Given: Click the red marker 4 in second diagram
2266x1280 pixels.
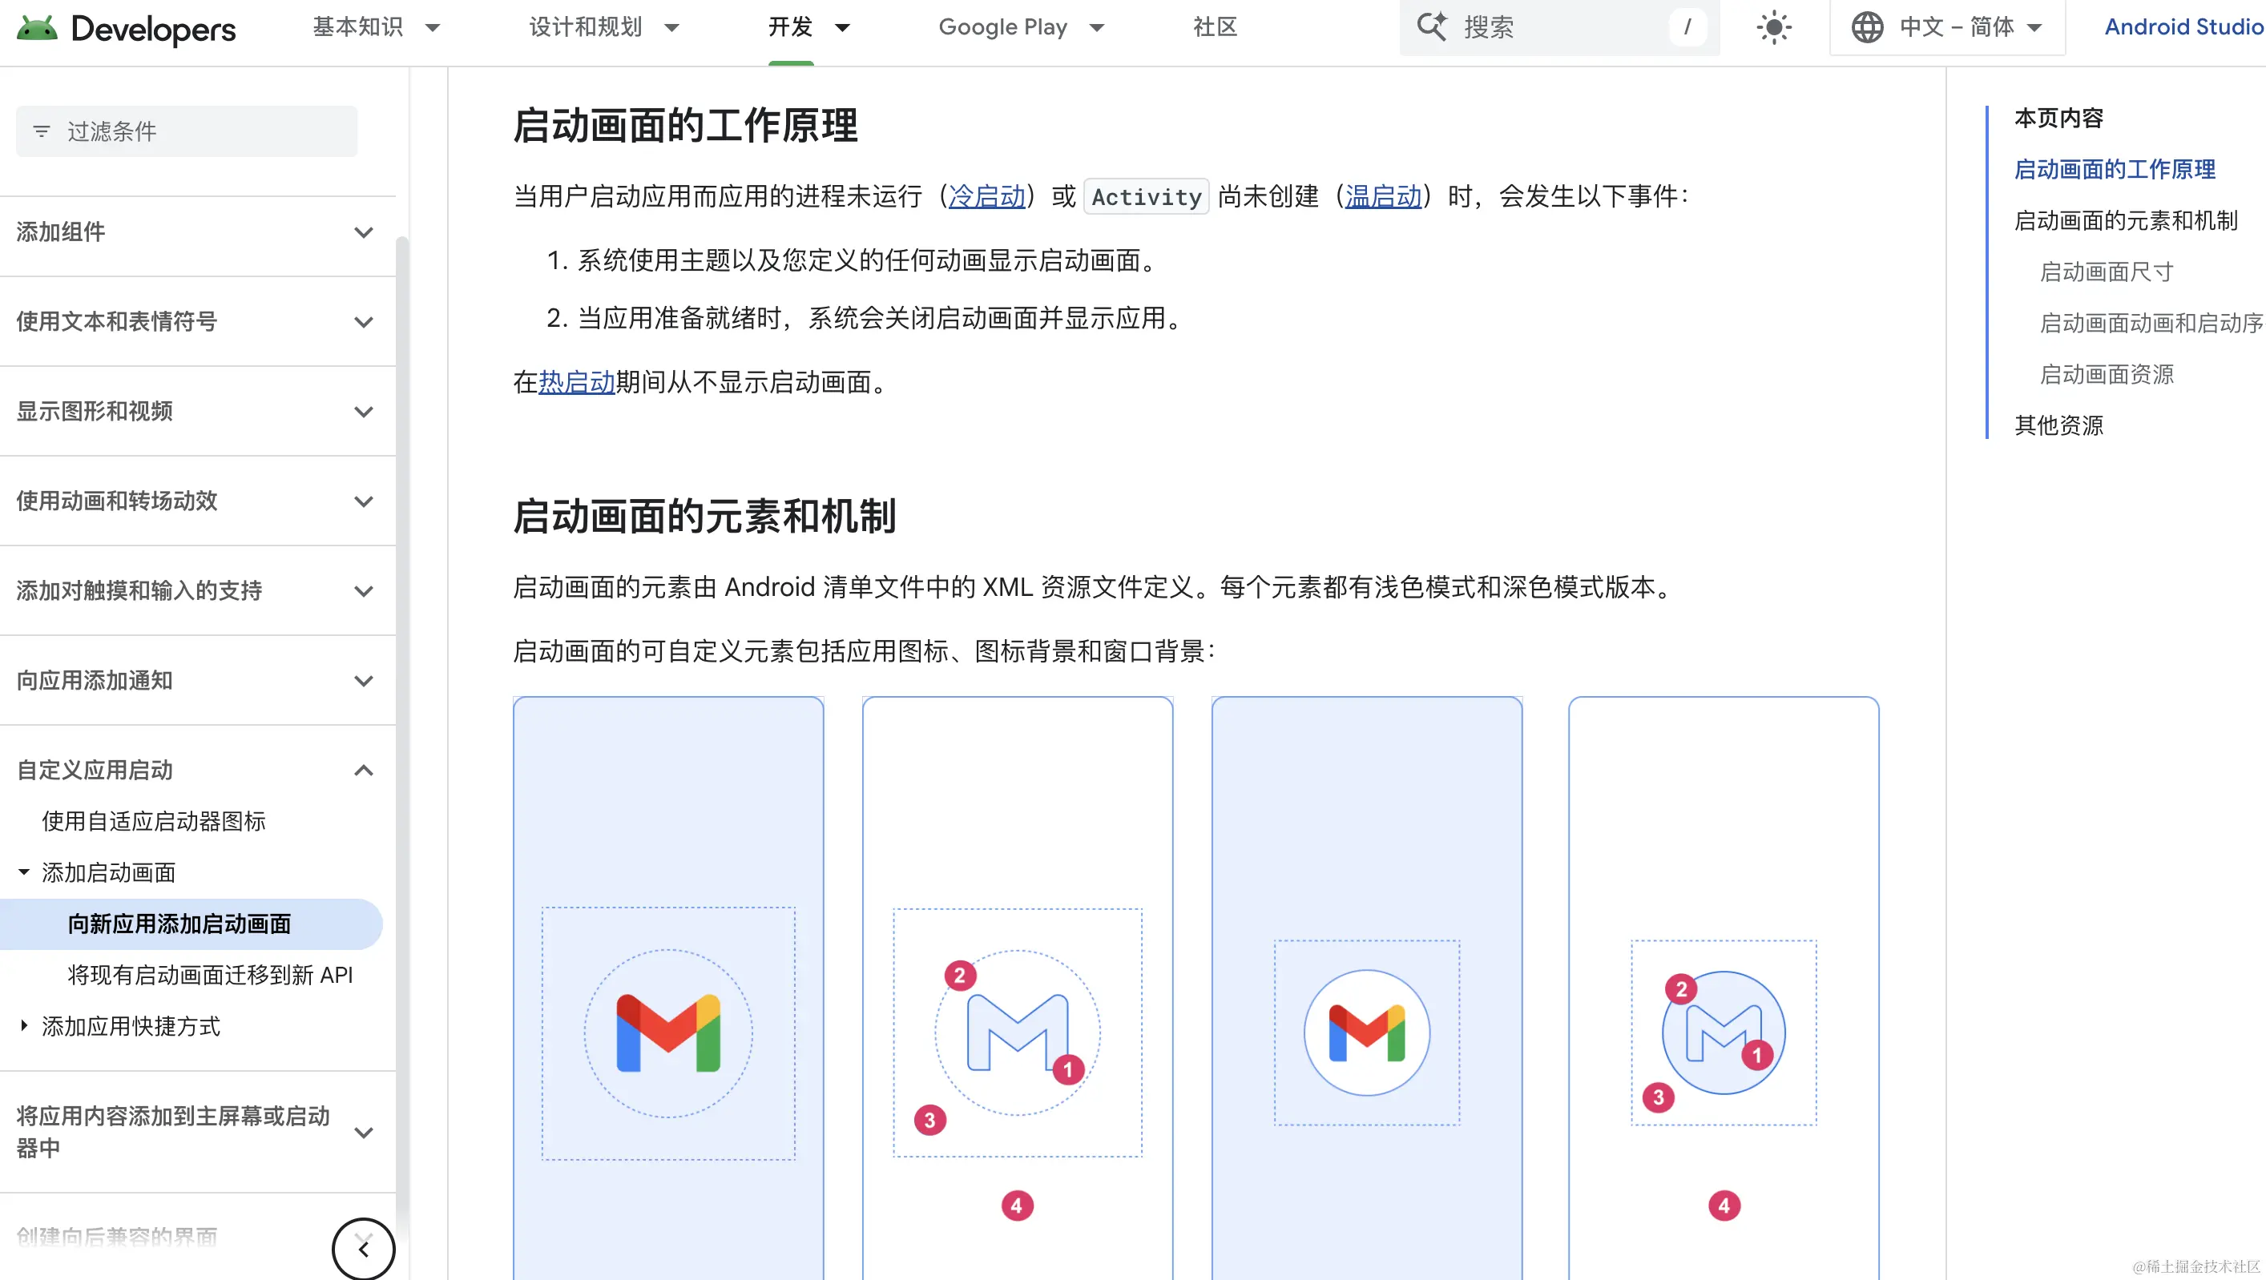Looking at the screenshot, I should point(1017,1206).
